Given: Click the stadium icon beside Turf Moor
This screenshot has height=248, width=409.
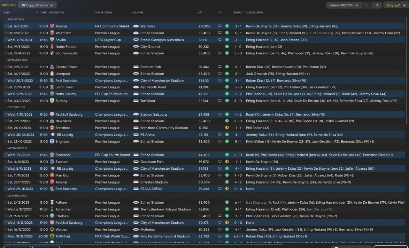Looking at the screenshot, I should click(136, 101).
